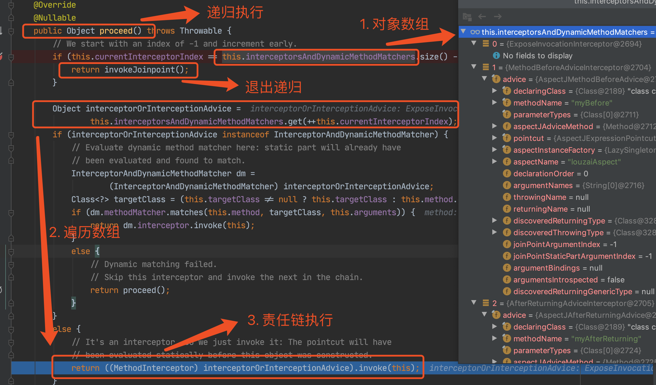656x385 pixels.
Task: Click targetClass variable in Class<?> targetClass declaration
Action: pos(140,200)
